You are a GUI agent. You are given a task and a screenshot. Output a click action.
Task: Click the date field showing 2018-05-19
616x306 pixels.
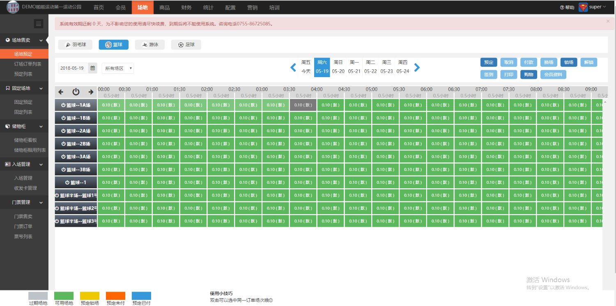tap(73, 68)
